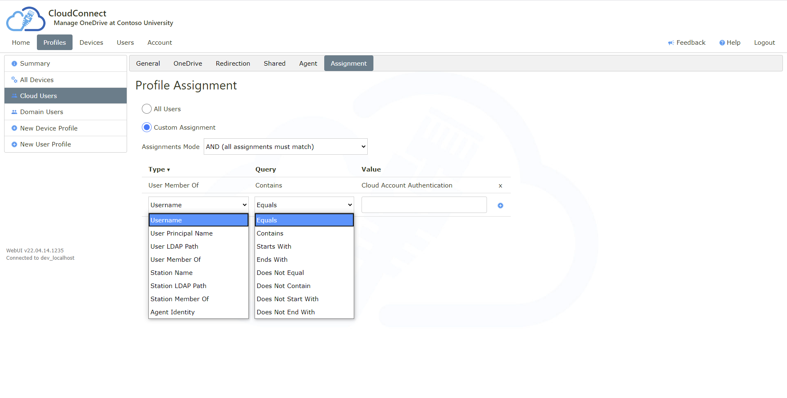The width and height of the screenshot is (787, 398).
Task: Click the Logout link
Action: (764, 42)
